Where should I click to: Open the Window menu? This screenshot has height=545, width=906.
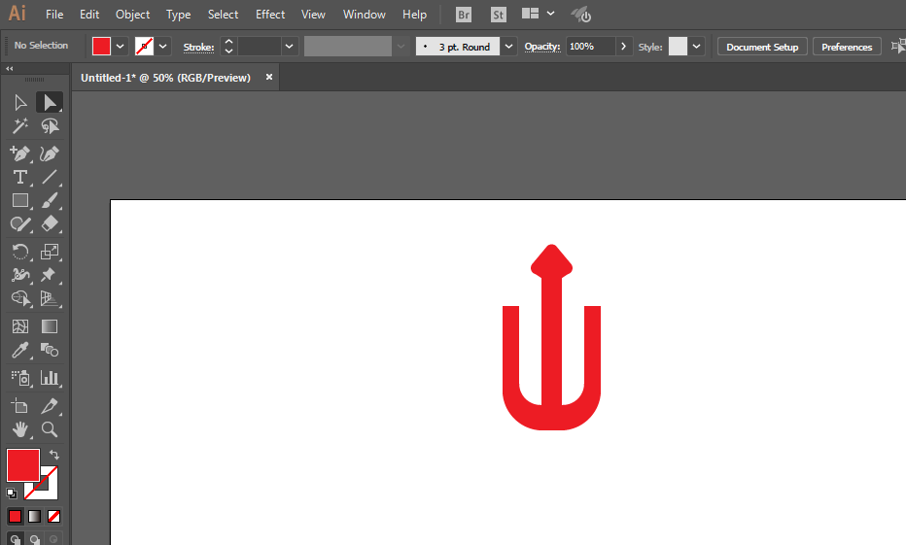[x=364, y=15]
